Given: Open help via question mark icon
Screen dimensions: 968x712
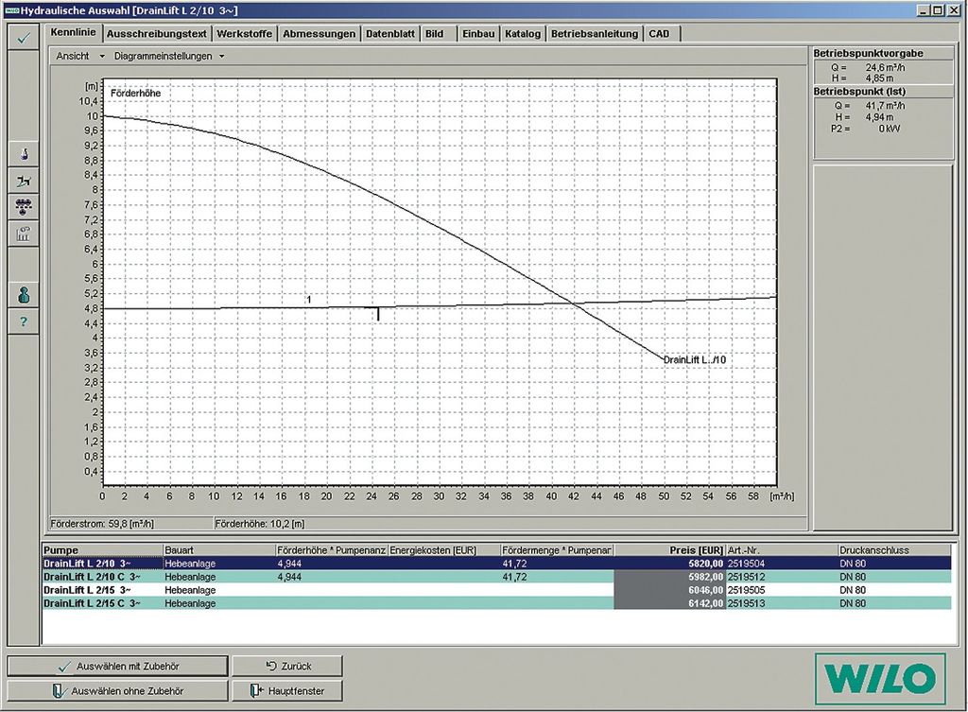Looking at the screenshot, I should point(24,321).
